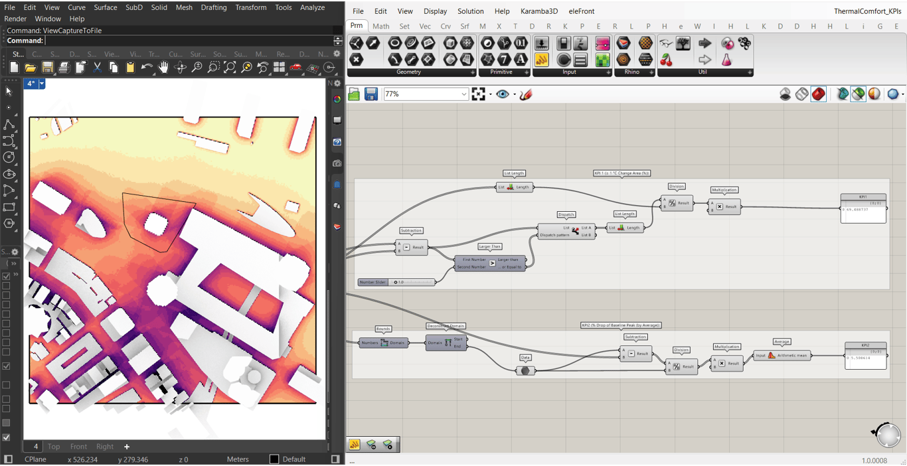
Task: Click the CPlane button in status bar
Action: [x=35, y=459]
